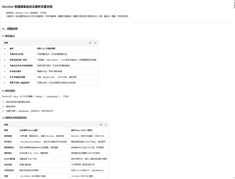Screen dimensions: 235x179
Task: Click the bullet '删除已有项'
Action: 11,106
